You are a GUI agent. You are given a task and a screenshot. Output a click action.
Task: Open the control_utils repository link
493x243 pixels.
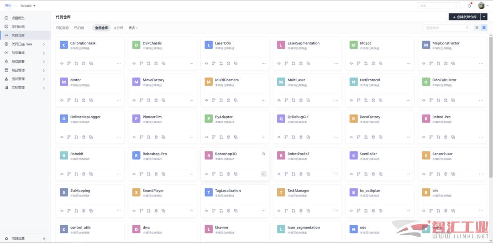[x=80, y=227]
